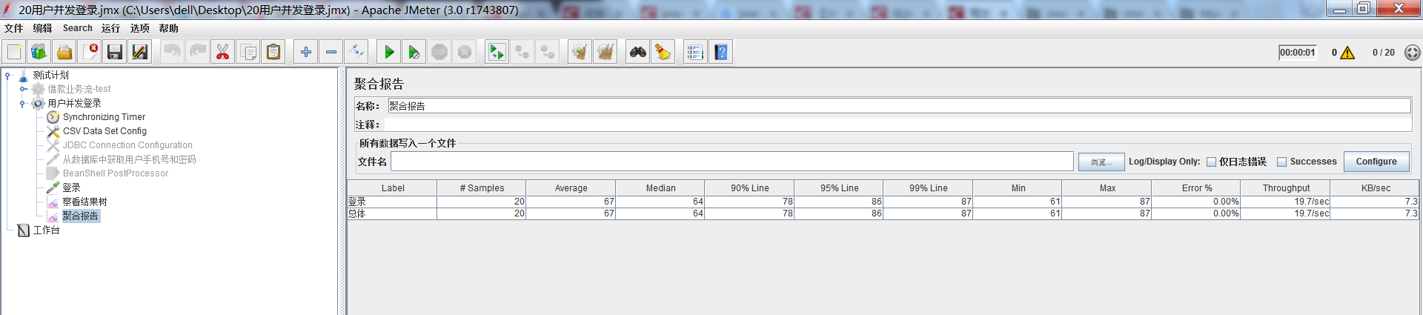Click the Paste clipboard icon
Image resolution: width=1423 pixels, height=315 pixels.
click(273, 52)
